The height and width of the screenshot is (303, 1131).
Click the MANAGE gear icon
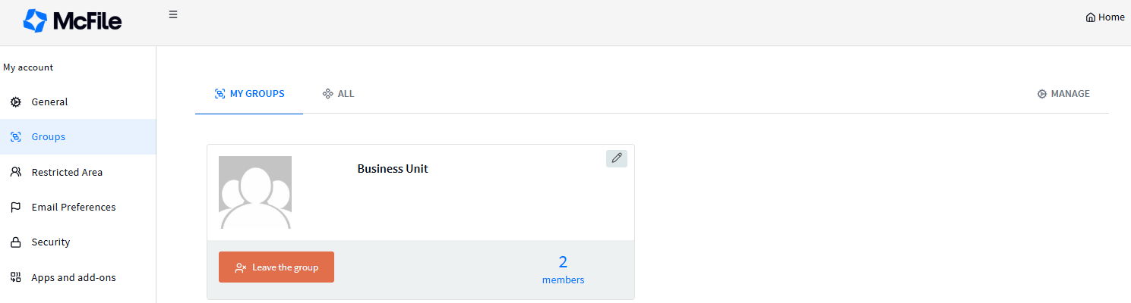point(1042,94)
